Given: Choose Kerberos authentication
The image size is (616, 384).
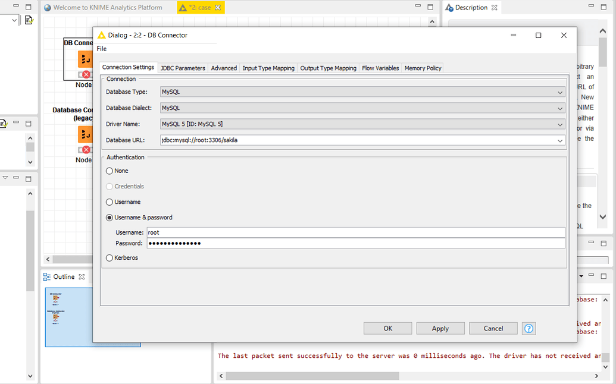Looking at the screenshot, I should click(109, 257).
